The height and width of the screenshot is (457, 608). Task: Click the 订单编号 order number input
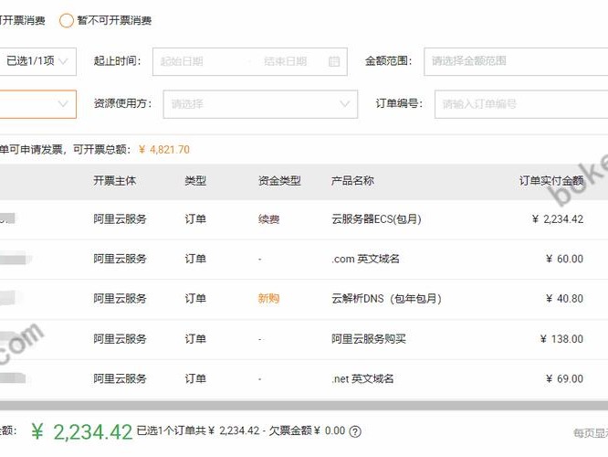(x=521, y=103)
